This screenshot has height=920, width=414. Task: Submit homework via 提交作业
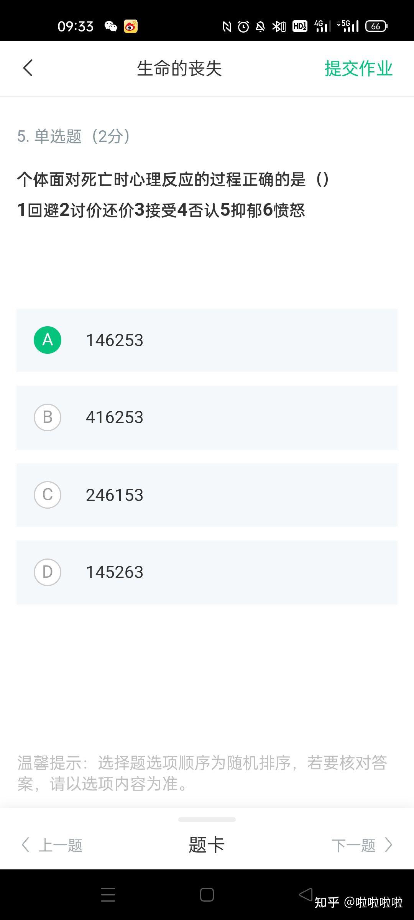click(x=358, y=69)
